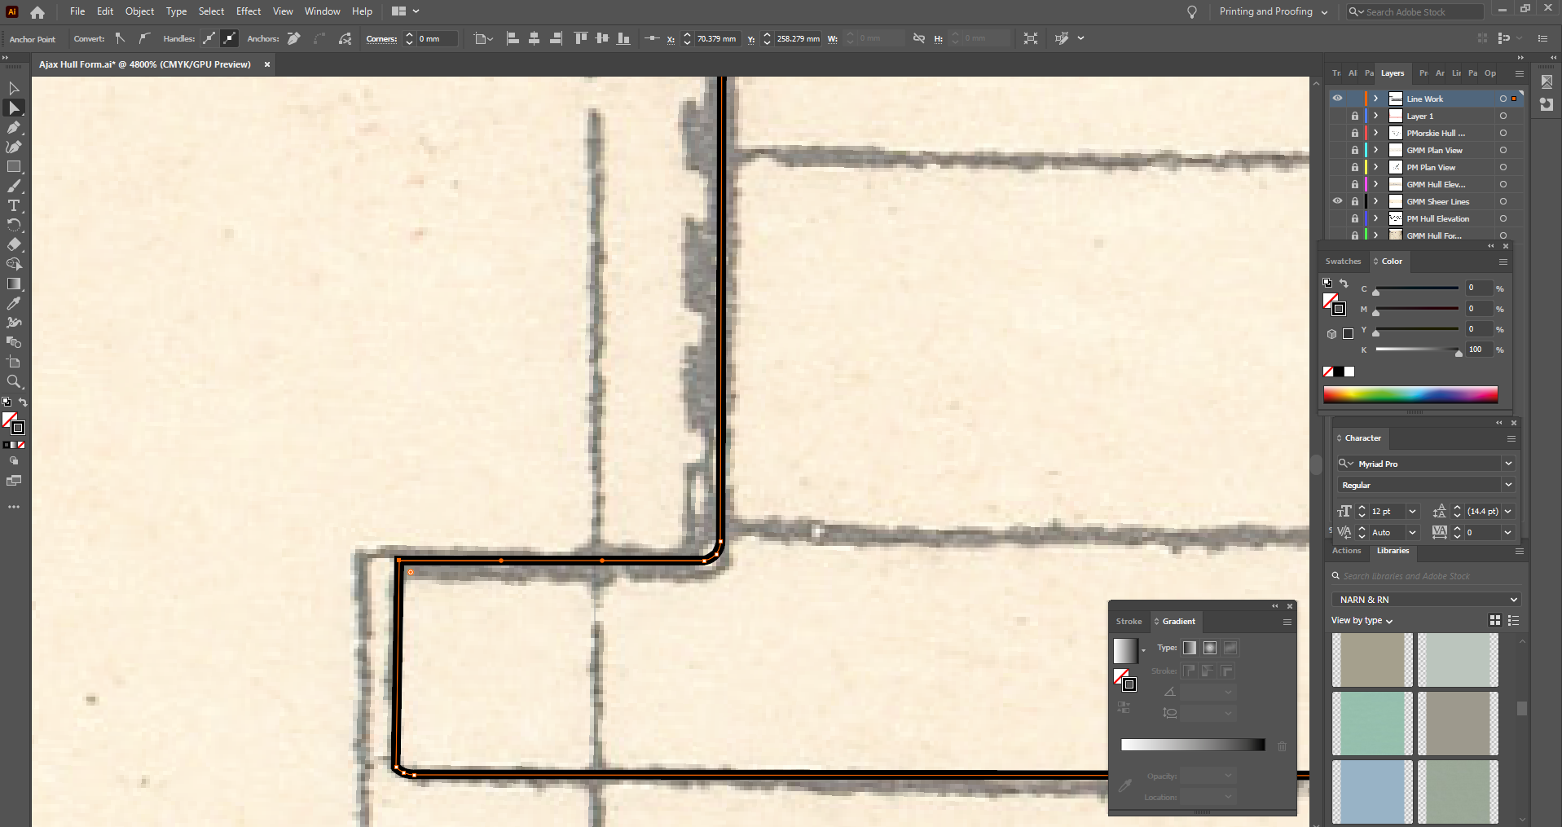The height and width of the screenshot is (827, 1562).
Task: Hide the Line Work layer
Action: tap(1337, 99)
